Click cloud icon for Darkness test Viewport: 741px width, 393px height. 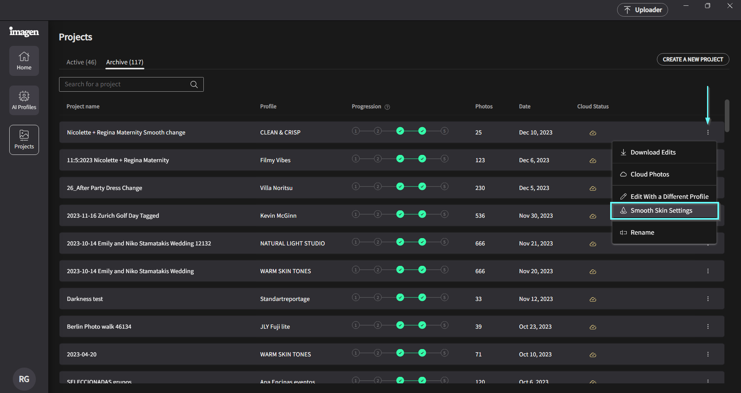click(593, 299)
